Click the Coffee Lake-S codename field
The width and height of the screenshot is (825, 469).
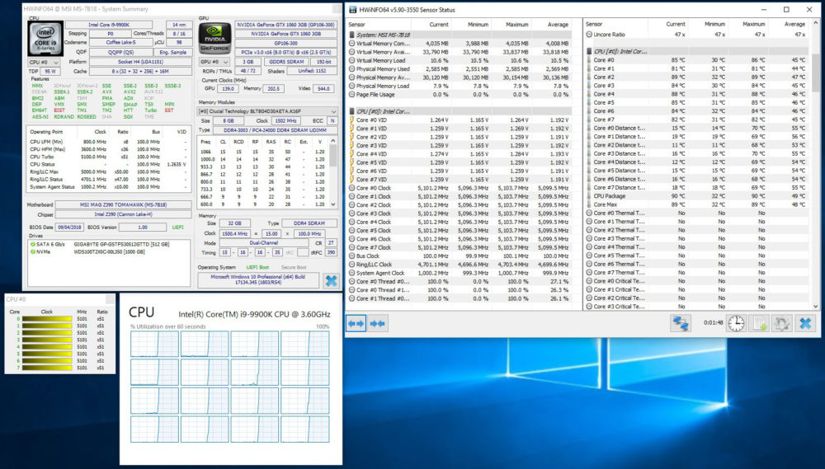[x=120, y=43]
